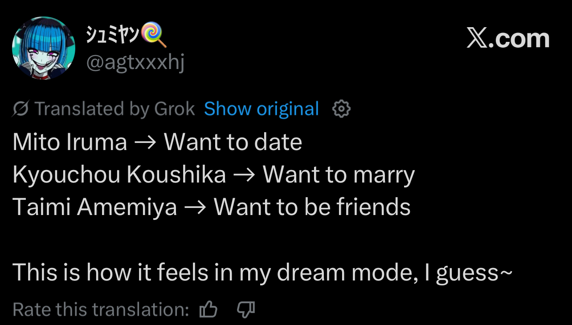Screen dimensions: 572x325
Task: Click the name Mito Iruma
Action: coord(70,142)
